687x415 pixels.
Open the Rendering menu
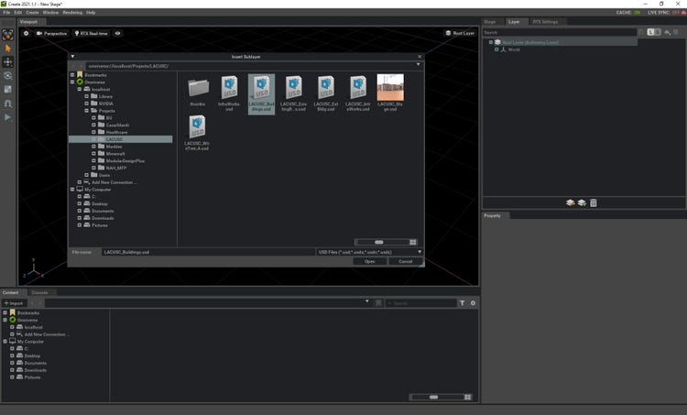click(72, 12)
